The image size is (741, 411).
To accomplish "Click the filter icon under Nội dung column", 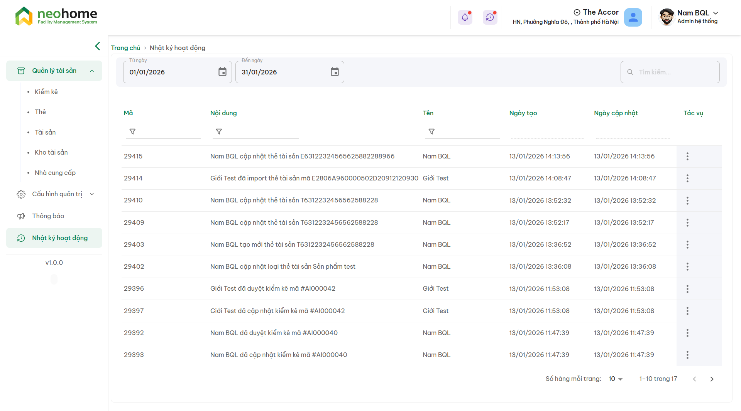I will pos(219,132).
